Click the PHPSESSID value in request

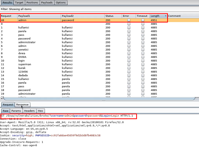pyautogui.click(x=76, y=135)
